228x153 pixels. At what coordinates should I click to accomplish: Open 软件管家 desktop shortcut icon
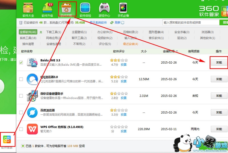7,139
